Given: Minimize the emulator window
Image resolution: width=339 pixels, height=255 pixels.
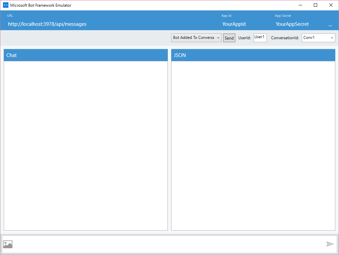Looking at the screenshot, I should coord(300,5).
